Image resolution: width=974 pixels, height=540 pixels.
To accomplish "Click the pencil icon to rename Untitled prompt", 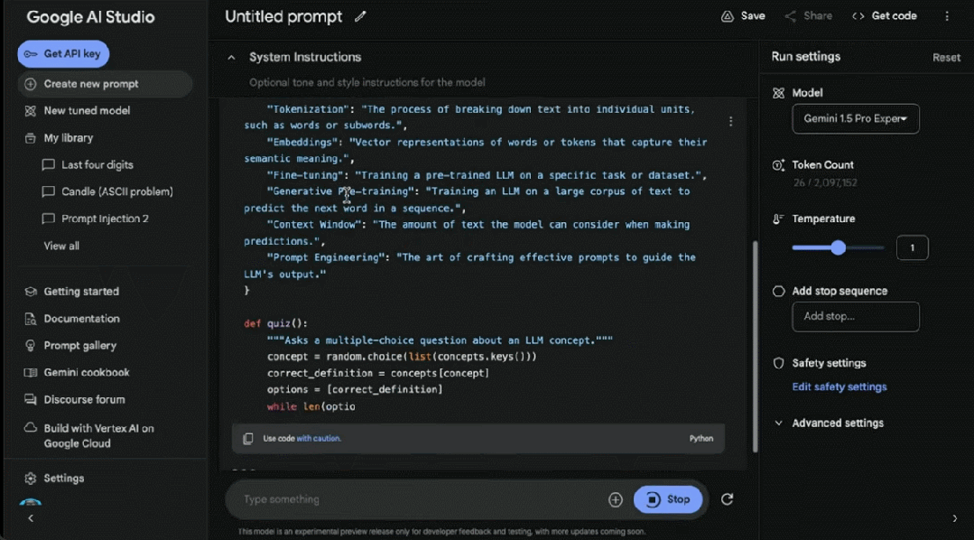I will (359, 16).
